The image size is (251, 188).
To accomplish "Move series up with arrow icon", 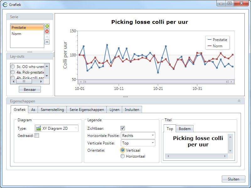I will [47, 37].
